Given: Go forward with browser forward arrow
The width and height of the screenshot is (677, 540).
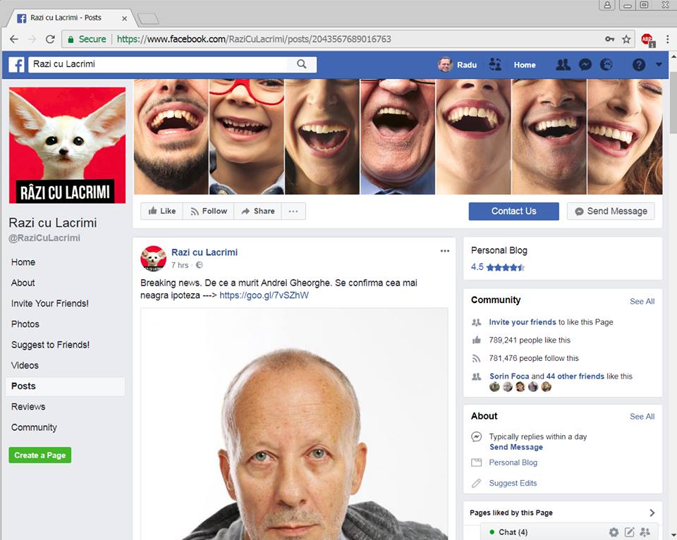Looking at the screenshot, I should (x=32, y=39).
